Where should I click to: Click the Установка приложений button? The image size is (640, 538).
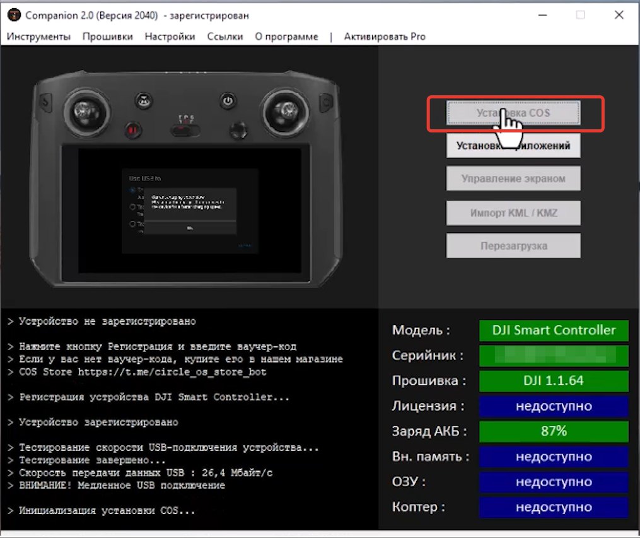pos(513,146)
